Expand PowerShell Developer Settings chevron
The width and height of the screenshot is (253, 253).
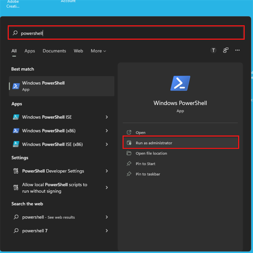(x=107, y=171)
